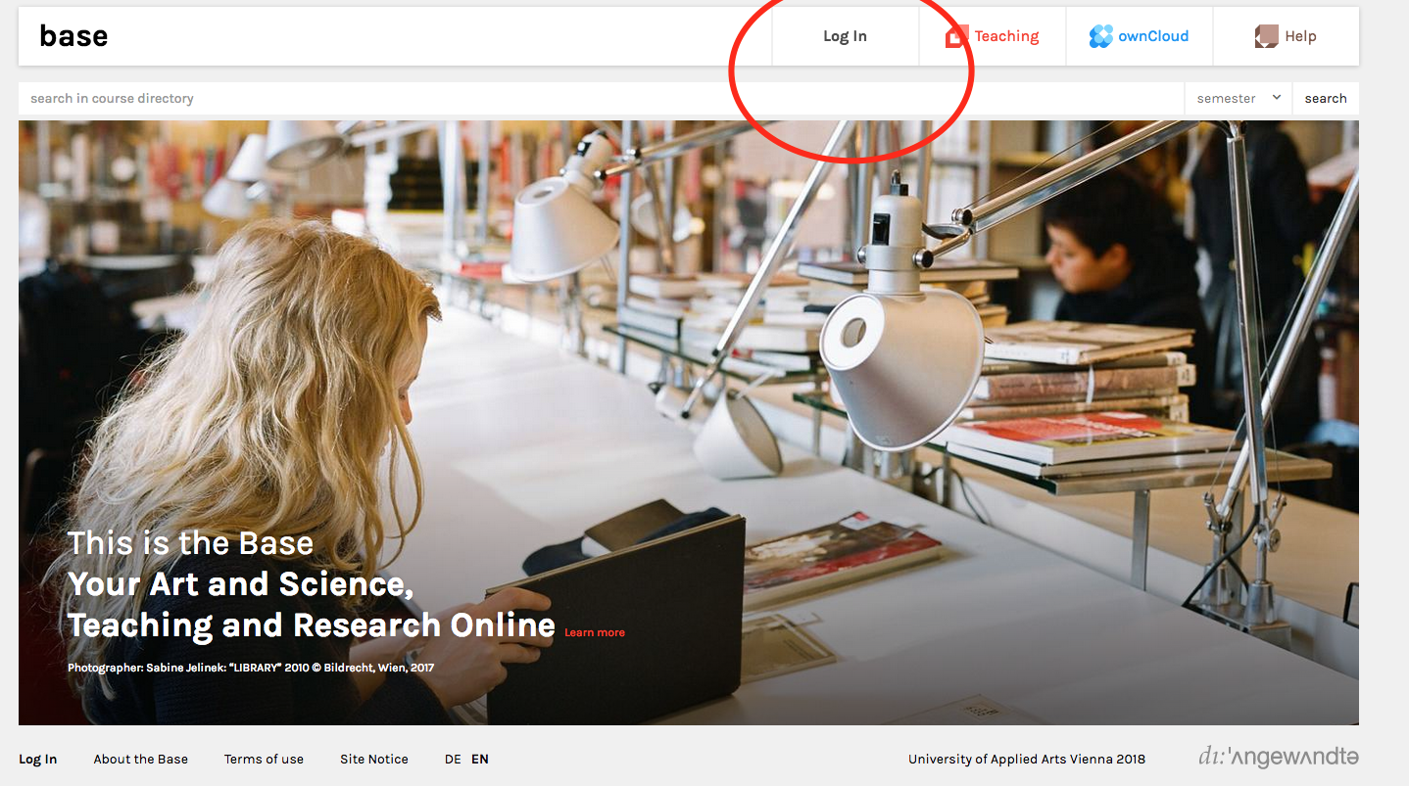Click the Help book icon
Screen dimensions: 1409x786
pos(1267,36)
